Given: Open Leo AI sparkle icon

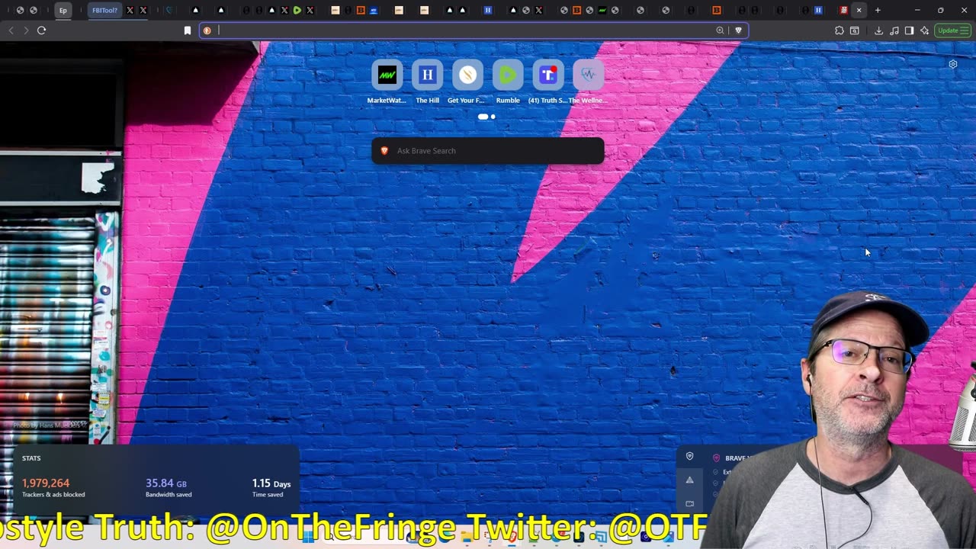Looking at the screenshot, I should pyautogui.click(x=924, y=30).
